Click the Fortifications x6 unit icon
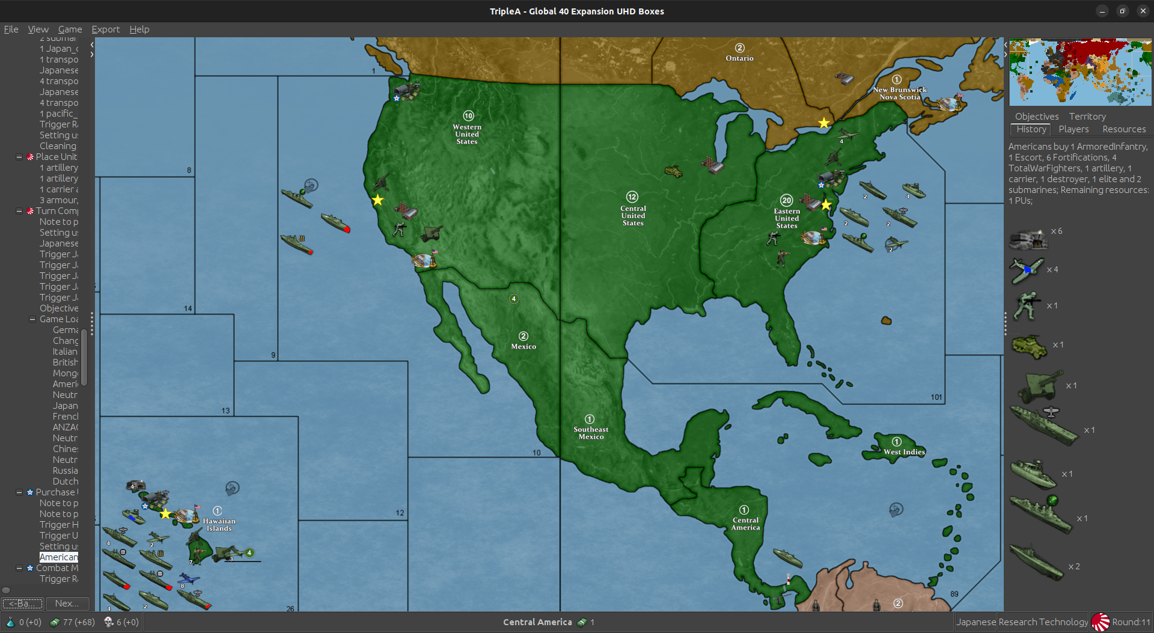1154x633 pixels. (1028, 239)
